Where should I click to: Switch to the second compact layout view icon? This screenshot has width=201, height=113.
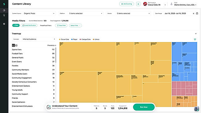click(16, 45)
